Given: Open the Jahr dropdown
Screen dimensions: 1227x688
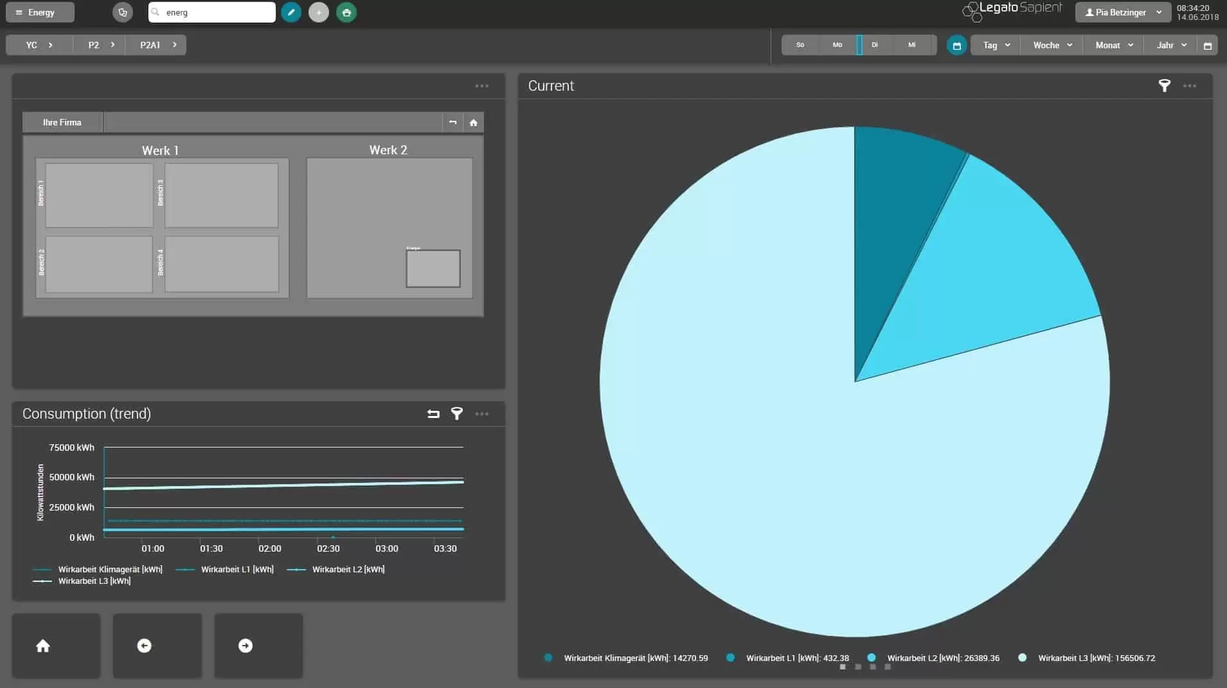Looking at the screenshot, I should click(1171, 45).
